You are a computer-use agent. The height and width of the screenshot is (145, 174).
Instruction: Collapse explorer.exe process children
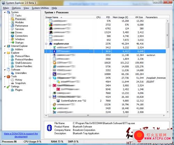pos(46,44)
